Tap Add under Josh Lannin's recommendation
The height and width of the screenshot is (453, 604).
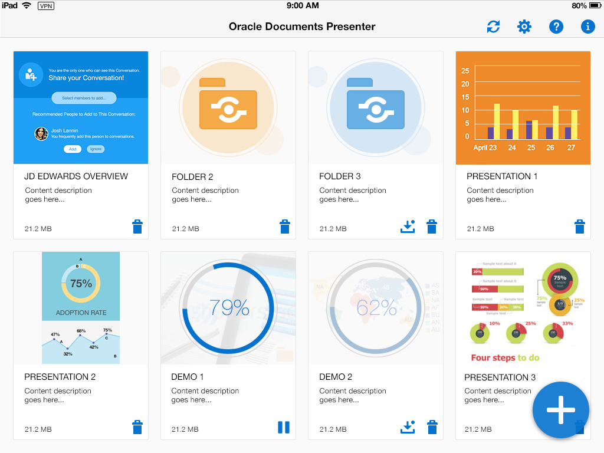[x=72, y=149]
